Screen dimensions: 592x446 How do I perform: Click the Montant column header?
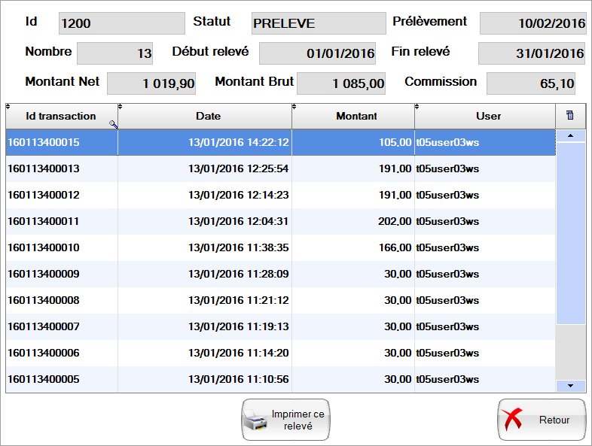click(356, 116)
